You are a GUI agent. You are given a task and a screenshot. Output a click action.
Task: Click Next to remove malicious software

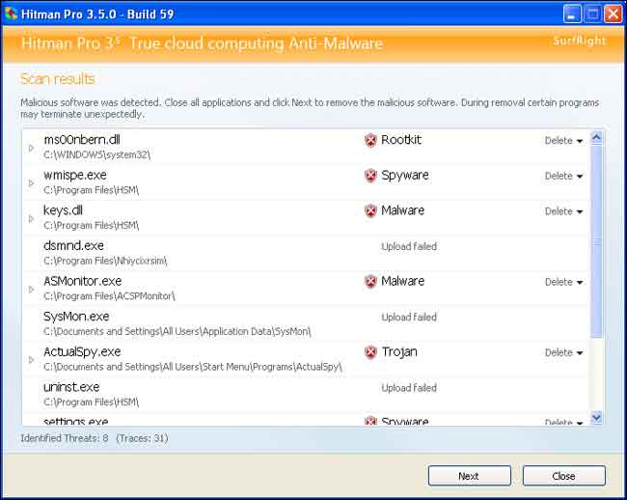coord(470,476)
